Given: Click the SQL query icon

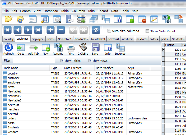Looking at the screenshot, I should click(70, 19).
